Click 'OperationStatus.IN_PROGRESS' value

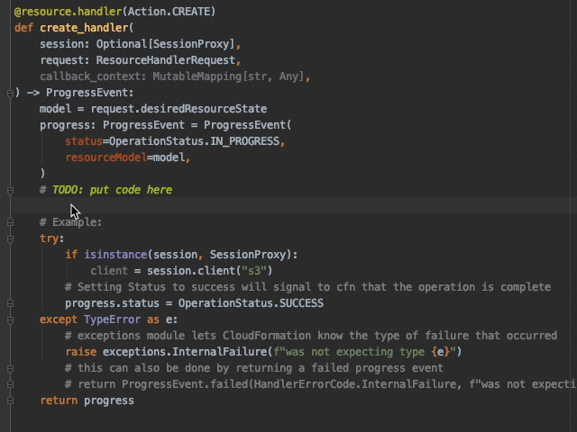pos(195,141)
